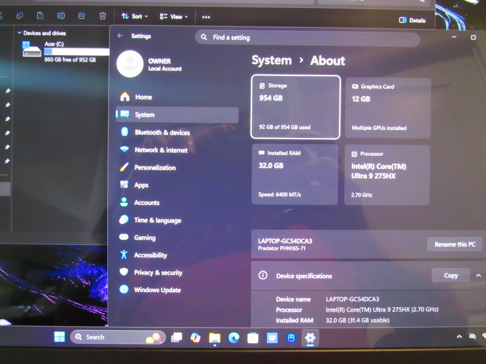
Task: Open Privacy & security settings
Action: 177,272
